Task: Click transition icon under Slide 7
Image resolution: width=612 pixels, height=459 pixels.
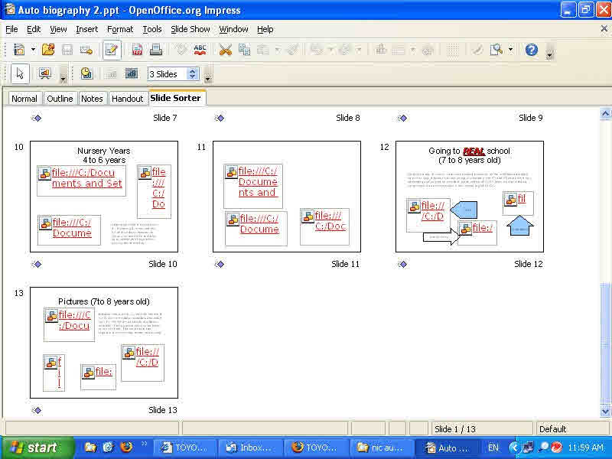Action: (37, 118)
